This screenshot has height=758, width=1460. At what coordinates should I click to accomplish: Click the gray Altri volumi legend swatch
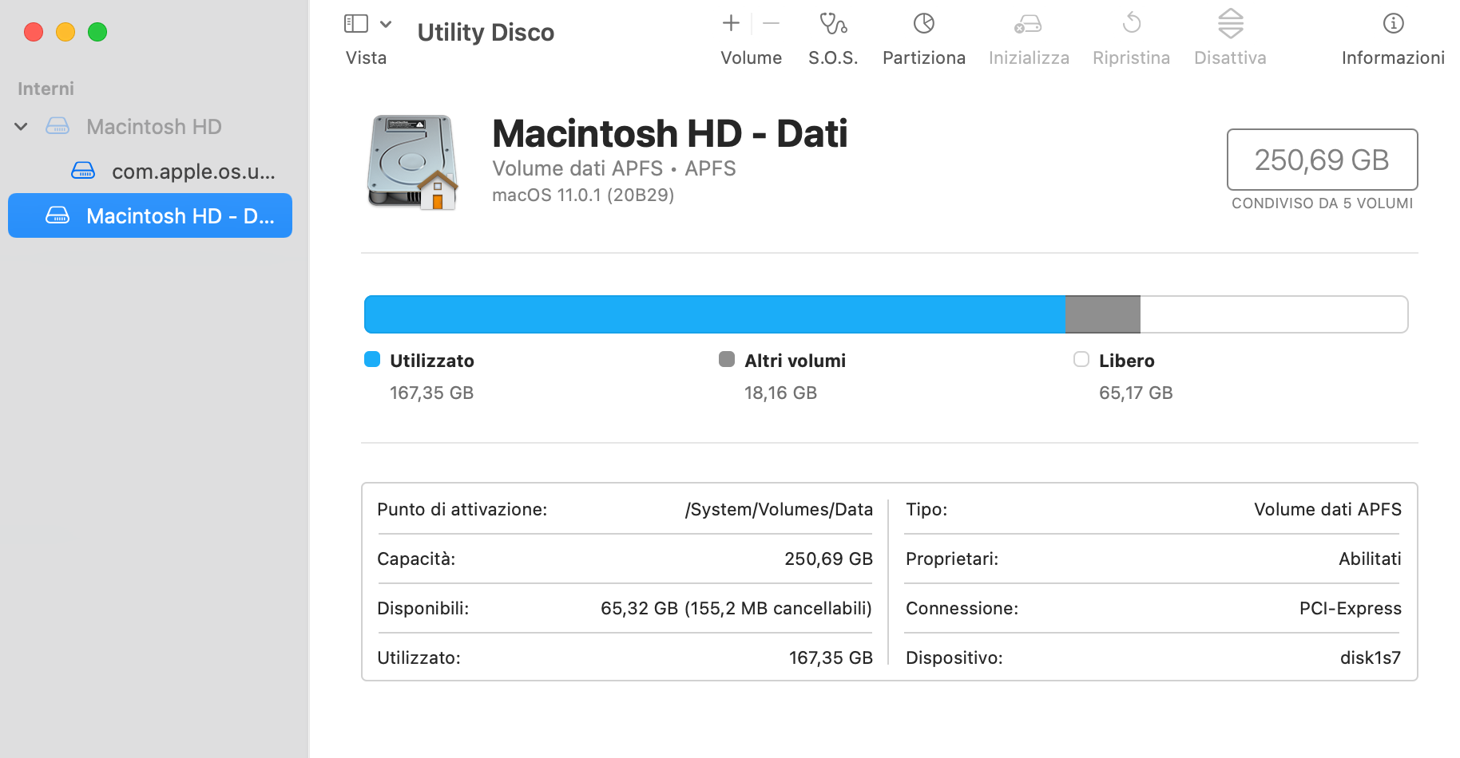click(727, 359)
